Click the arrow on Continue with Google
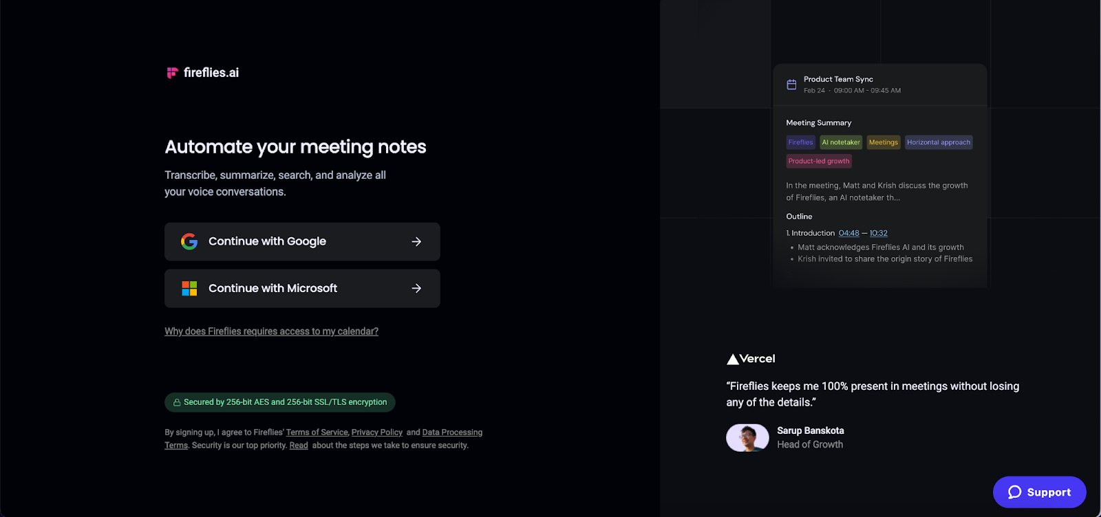This screenshot has width=1101, height=517. point(416,241)
